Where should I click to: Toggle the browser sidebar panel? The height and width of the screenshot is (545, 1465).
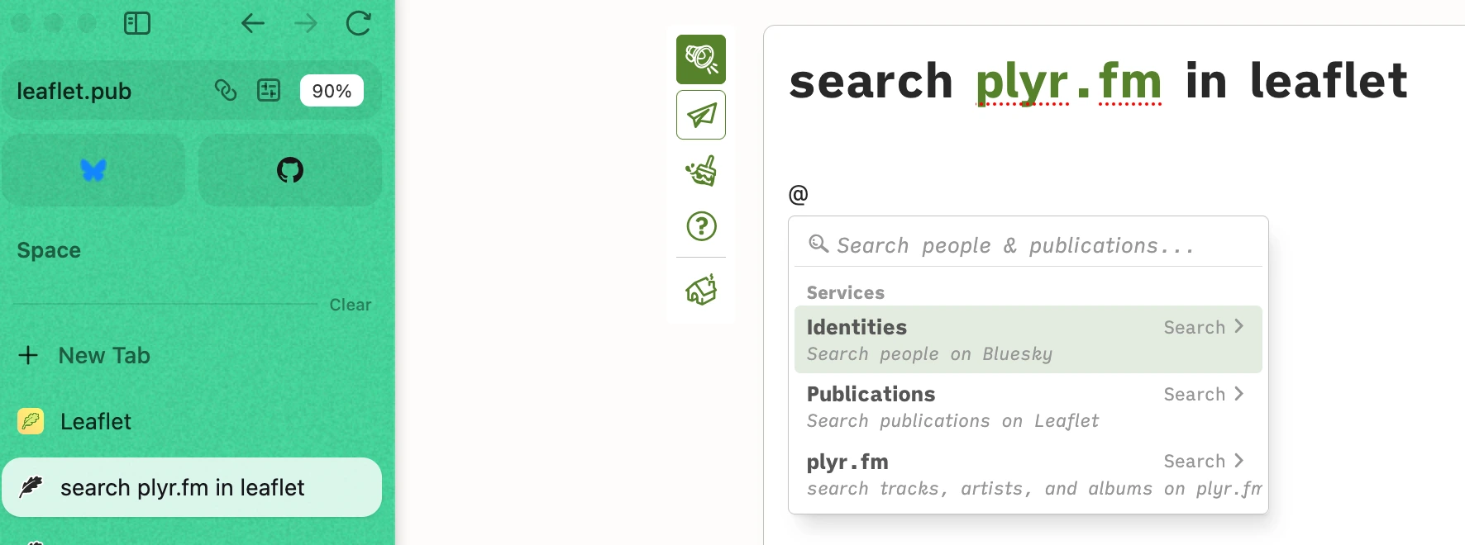click(137, 23)
